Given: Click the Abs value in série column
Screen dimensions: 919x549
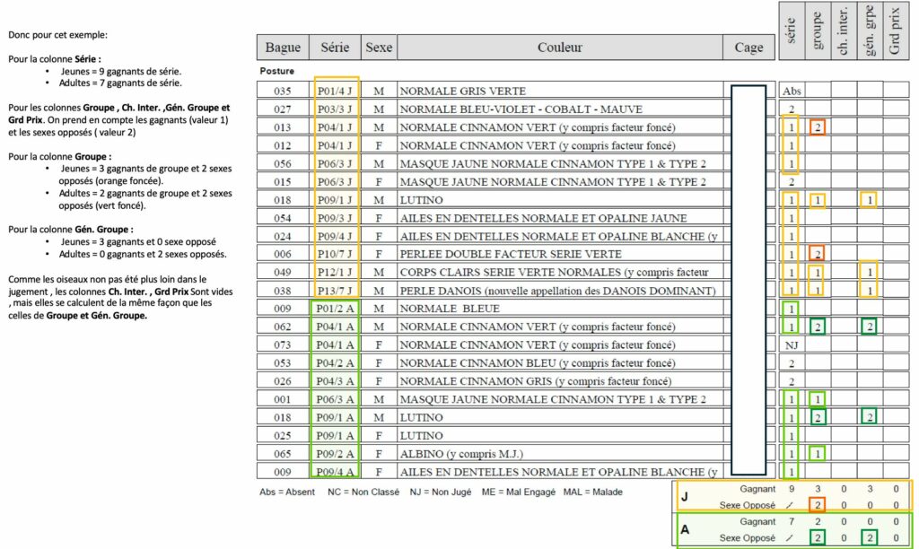Looking at the screenshot, I should [x=792, y=91].
